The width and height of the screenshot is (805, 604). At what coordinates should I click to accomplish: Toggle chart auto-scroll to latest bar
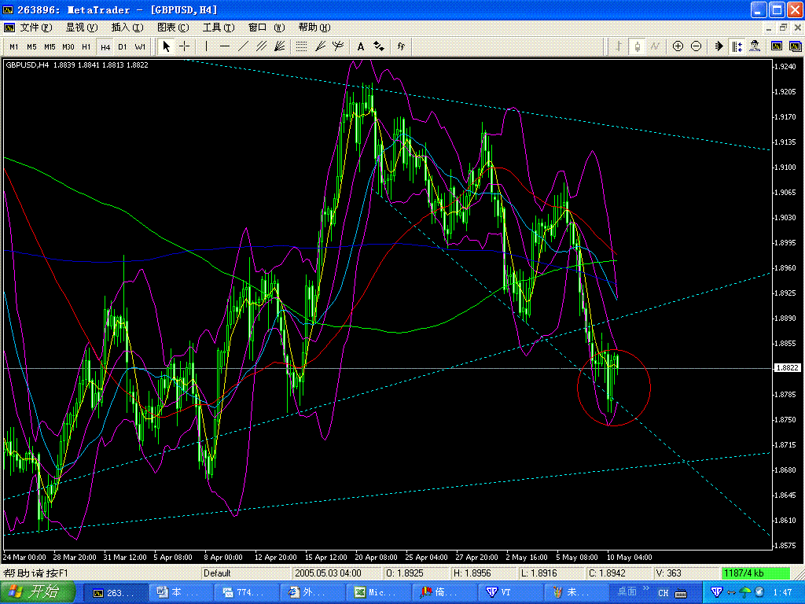pyautogui.click(x=719, y=46)
